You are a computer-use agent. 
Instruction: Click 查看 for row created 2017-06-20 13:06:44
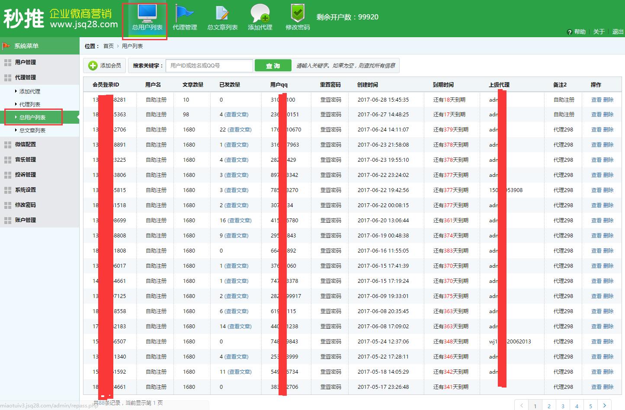click(x=596, y=221)
